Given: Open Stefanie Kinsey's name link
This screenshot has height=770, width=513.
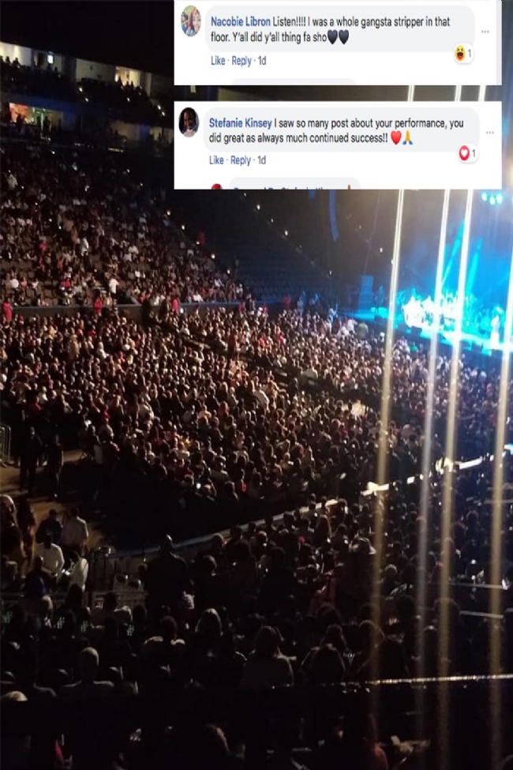Looking at the screenshot, I should (x=240, y=122).
